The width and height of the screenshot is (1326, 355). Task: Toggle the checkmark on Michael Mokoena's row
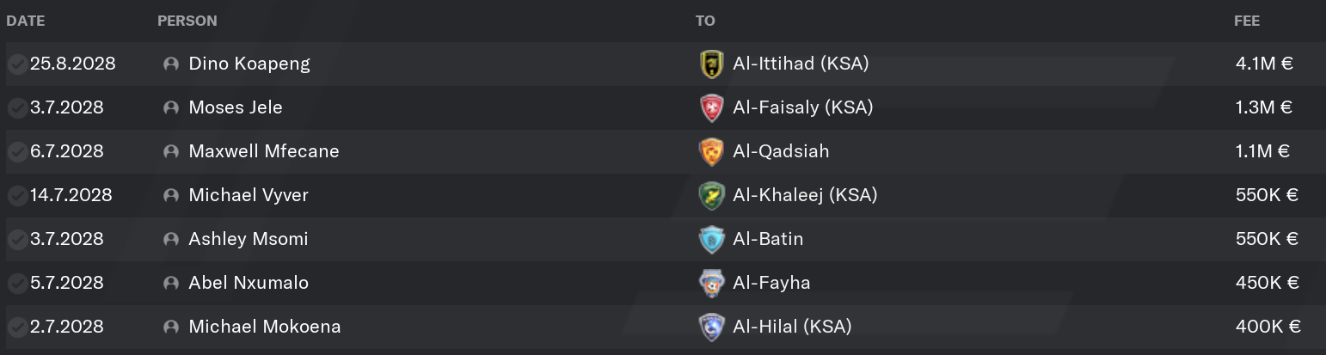16,327
